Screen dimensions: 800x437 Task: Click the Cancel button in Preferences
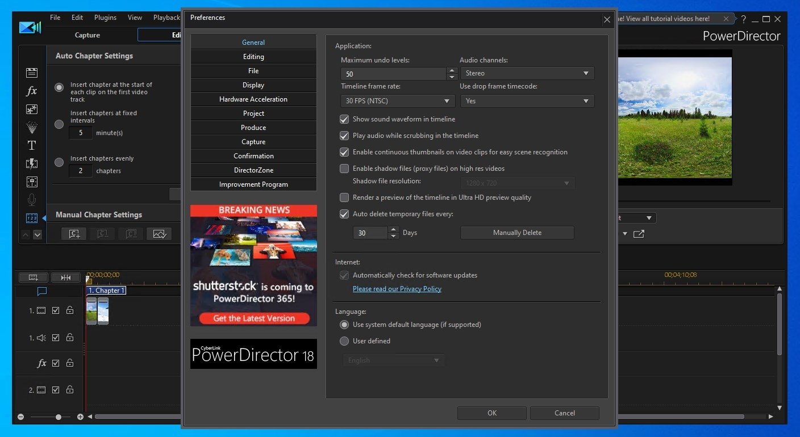(x=565, y=413)
